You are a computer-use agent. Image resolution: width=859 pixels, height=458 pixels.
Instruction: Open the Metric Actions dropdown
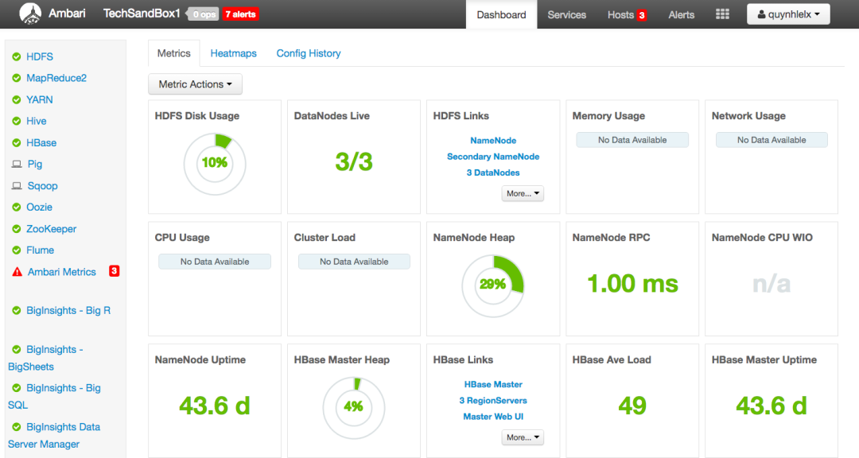(x=195, y=83)
